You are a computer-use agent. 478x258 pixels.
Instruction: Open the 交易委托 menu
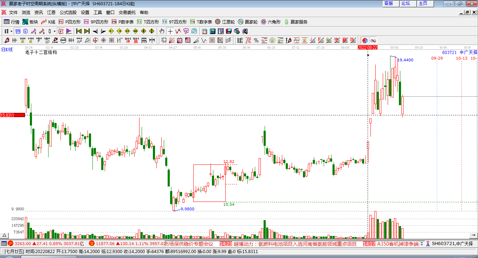click(127, 13)
